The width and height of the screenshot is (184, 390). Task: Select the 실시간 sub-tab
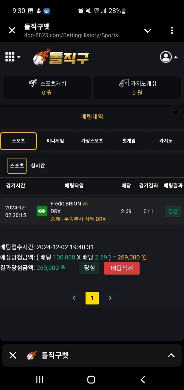[38, 166]
